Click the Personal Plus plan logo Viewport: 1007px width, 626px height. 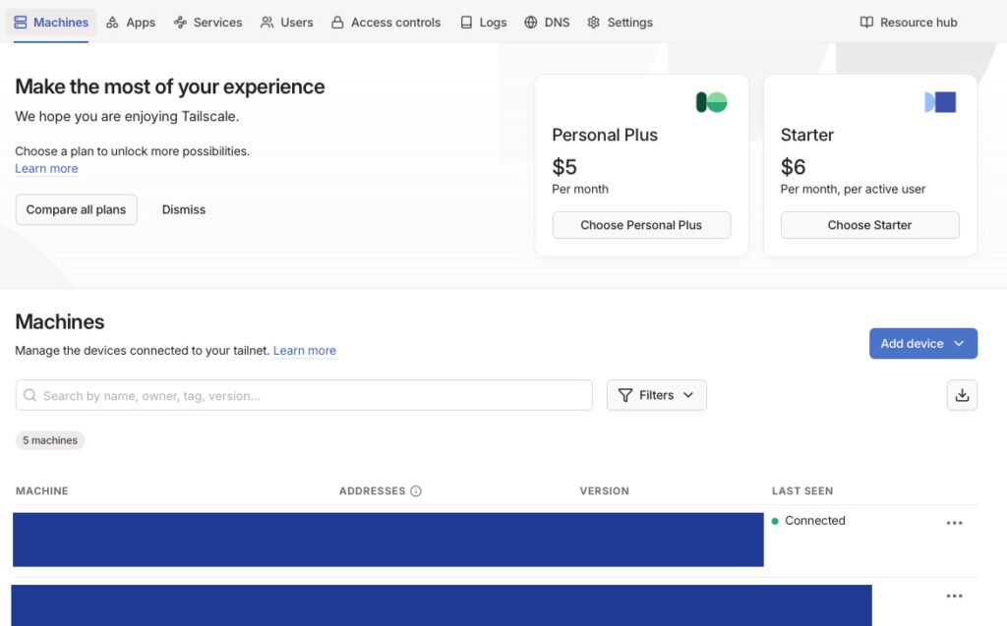pyautogui.click(x=711, y=102)
